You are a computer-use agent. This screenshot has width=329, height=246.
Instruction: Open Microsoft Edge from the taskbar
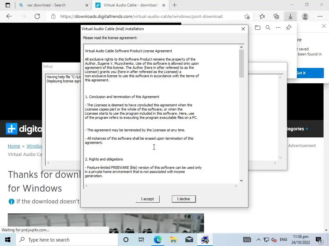tap(157, 240)
